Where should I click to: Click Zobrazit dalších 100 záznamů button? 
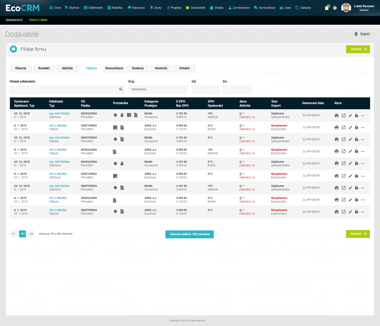pyautogui.click(x=190, y=234)
